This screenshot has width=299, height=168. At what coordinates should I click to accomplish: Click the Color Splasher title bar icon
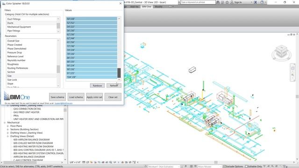4,3
